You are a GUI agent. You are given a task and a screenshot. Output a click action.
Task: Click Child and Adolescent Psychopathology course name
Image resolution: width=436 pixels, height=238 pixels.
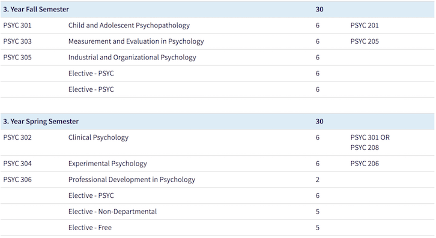(129, 25)
